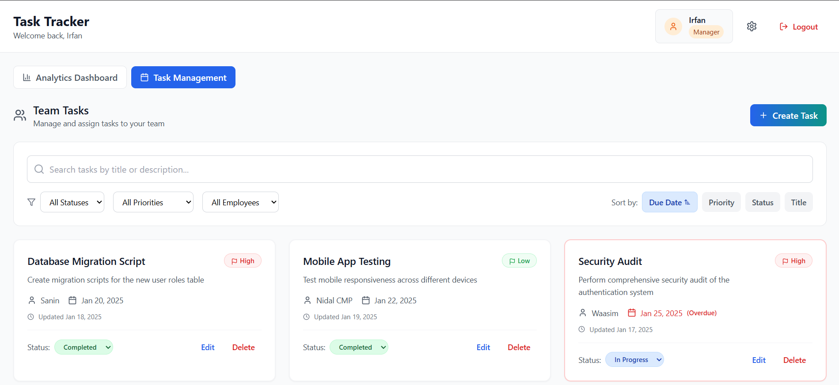Click the calendar icon in Task Management tab
839x385 pixels.
(x=144, y=78)
